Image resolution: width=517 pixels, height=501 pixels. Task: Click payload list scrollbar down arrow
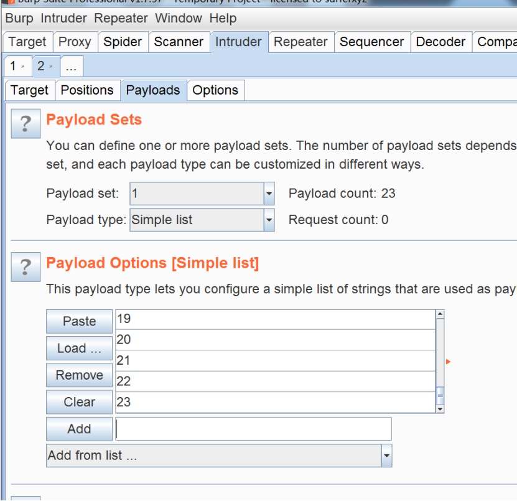(x=440, y=409)
